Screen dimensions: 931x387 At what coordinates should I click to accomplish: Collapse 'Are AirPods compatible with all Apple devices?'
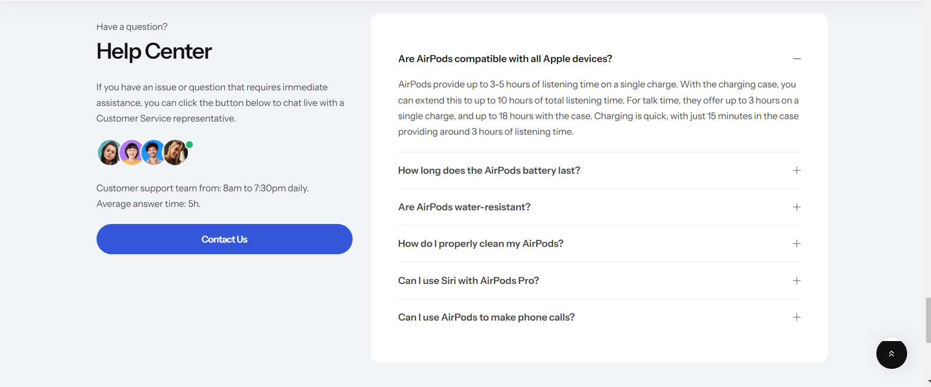[x=599, y=59]
